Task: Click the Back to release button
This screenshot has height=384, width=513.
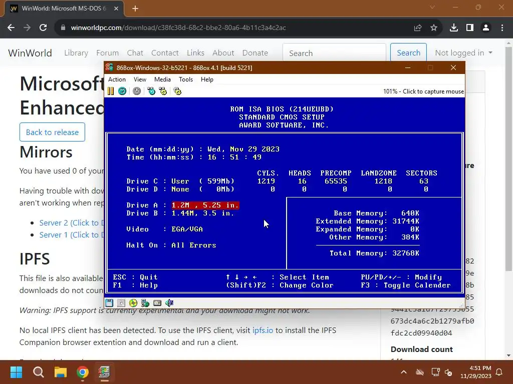Action: (x=52, y=132)
